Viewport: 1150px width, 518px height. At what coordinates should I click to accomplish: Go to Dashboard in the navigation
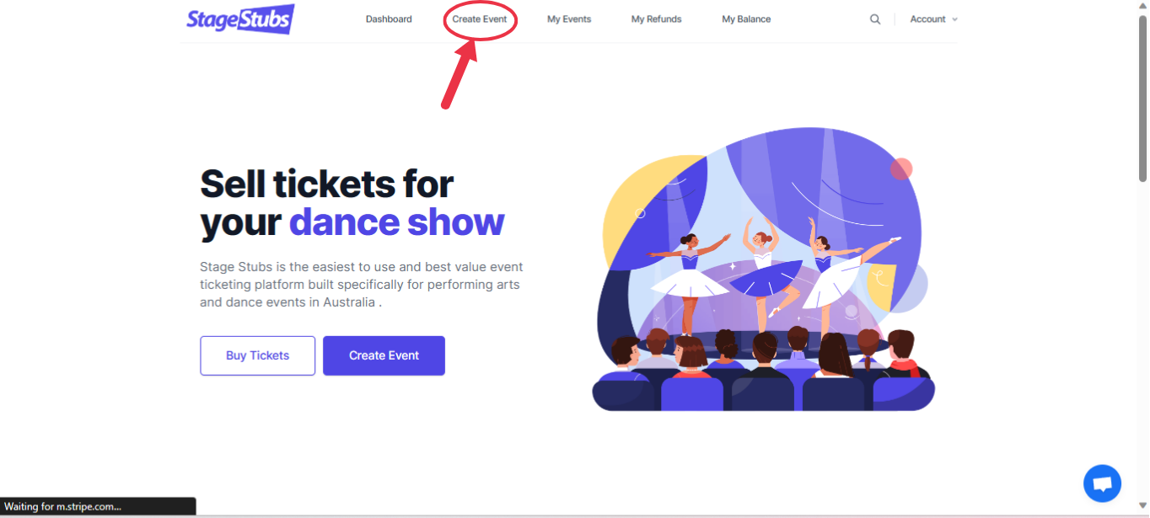pos(389,19)
